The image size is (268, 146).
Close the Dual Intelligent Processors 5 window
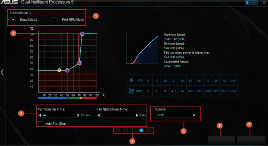[264, 2]
